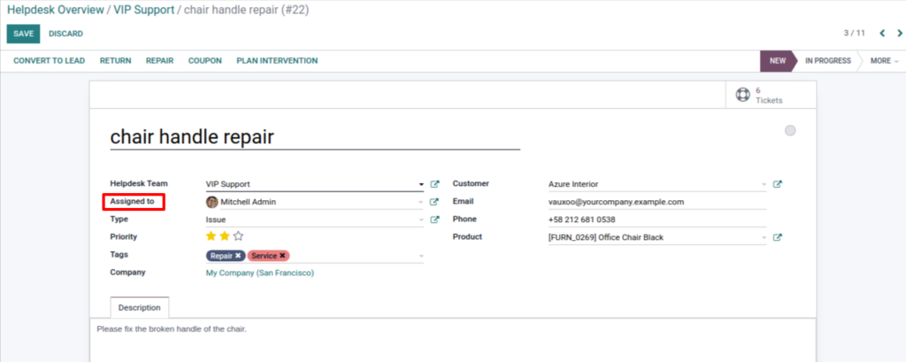Remove the Repair tag

(238, 256)
